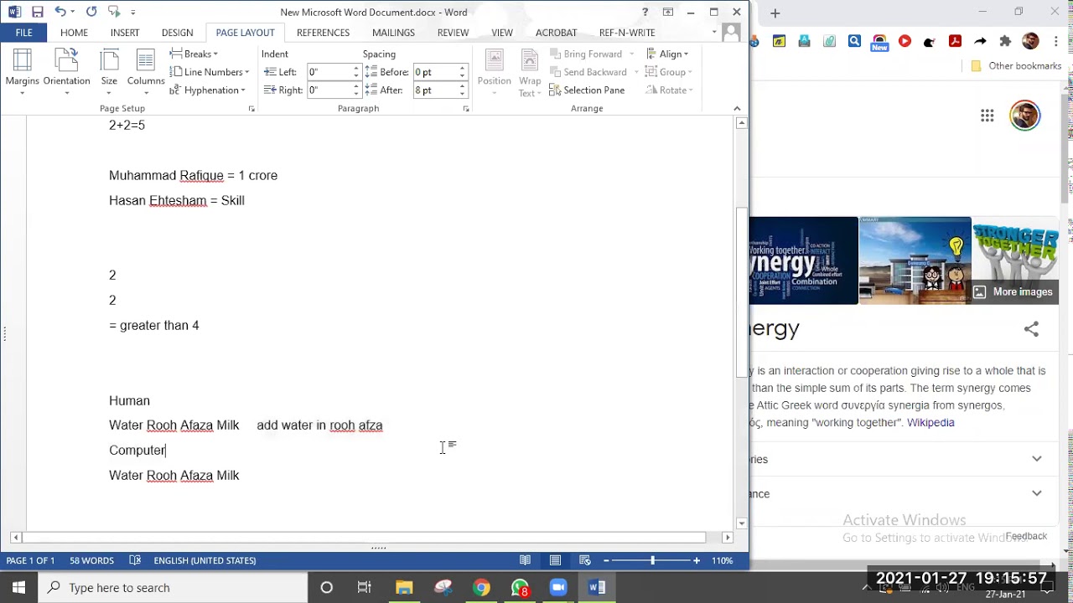Click the Indent Left field
The height and width of the screenshot is (603, 1073).
(329, 72)
